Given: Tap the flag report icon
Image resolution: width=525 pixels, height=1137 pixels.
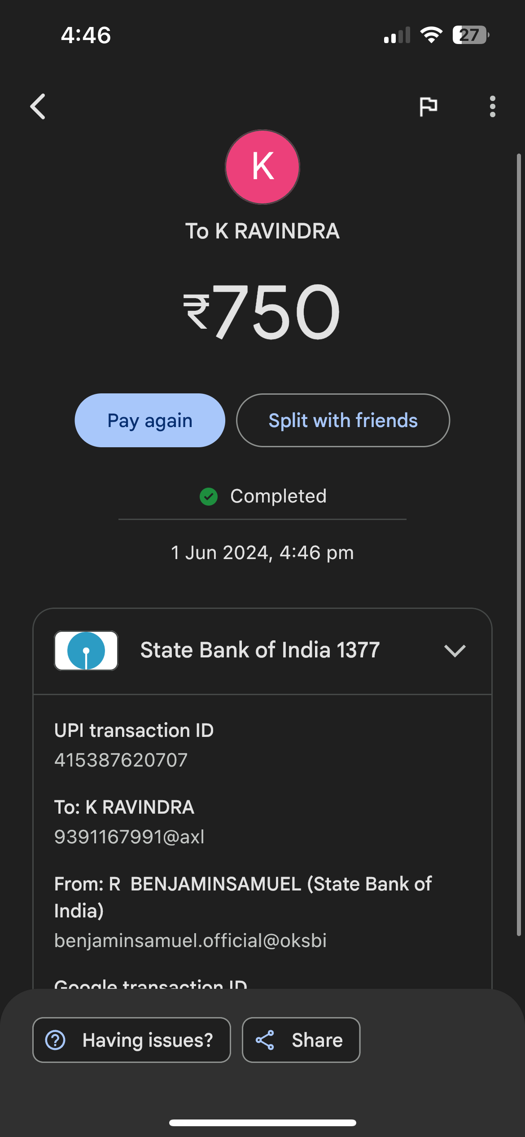Looking at the screenshot, I should [428, 106].
